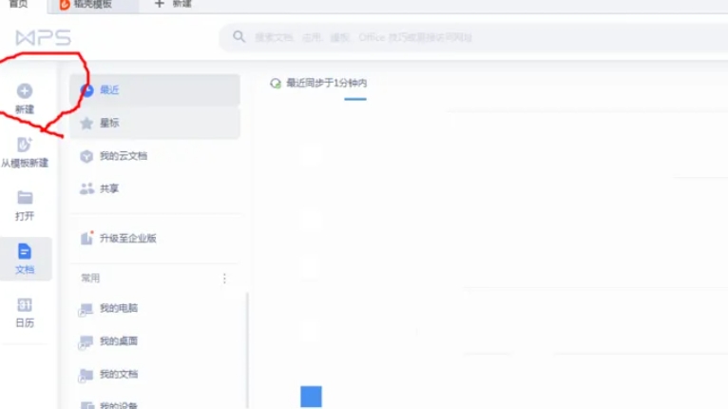Click the sync status icon beside 最近同步于1分钟内
728x409 pixels.
pyautogui.click(x=276, y=84)
